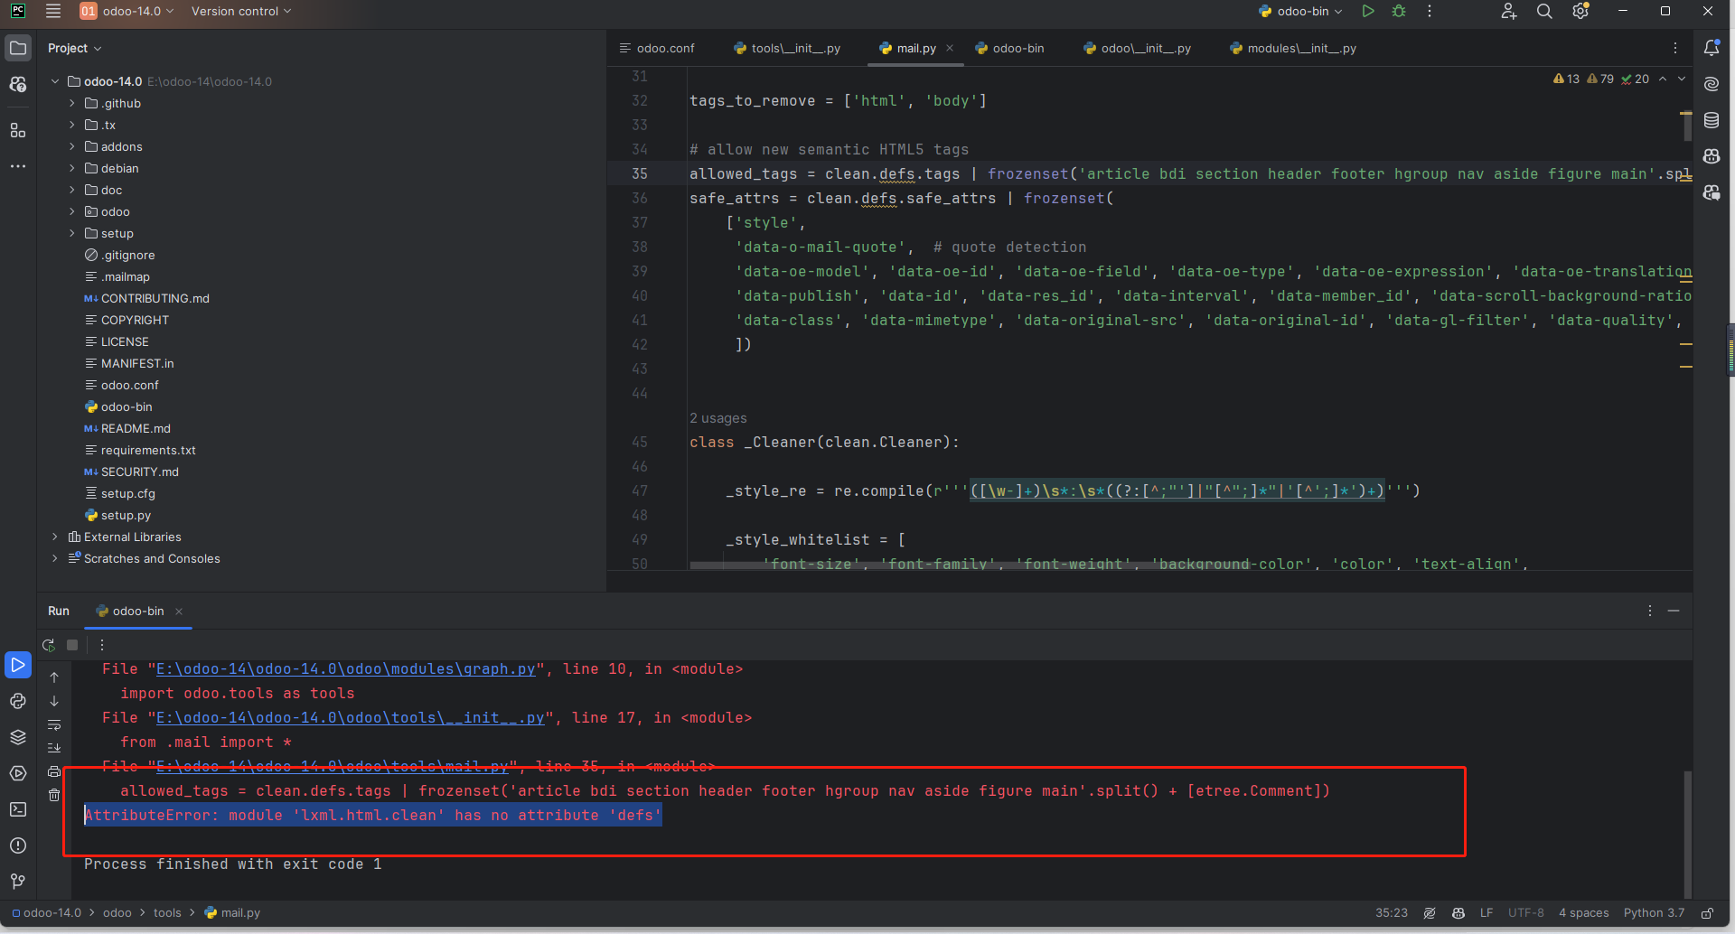
Task: Switch to tools\__init__.py tab
Action: click(x=787, y=48)
